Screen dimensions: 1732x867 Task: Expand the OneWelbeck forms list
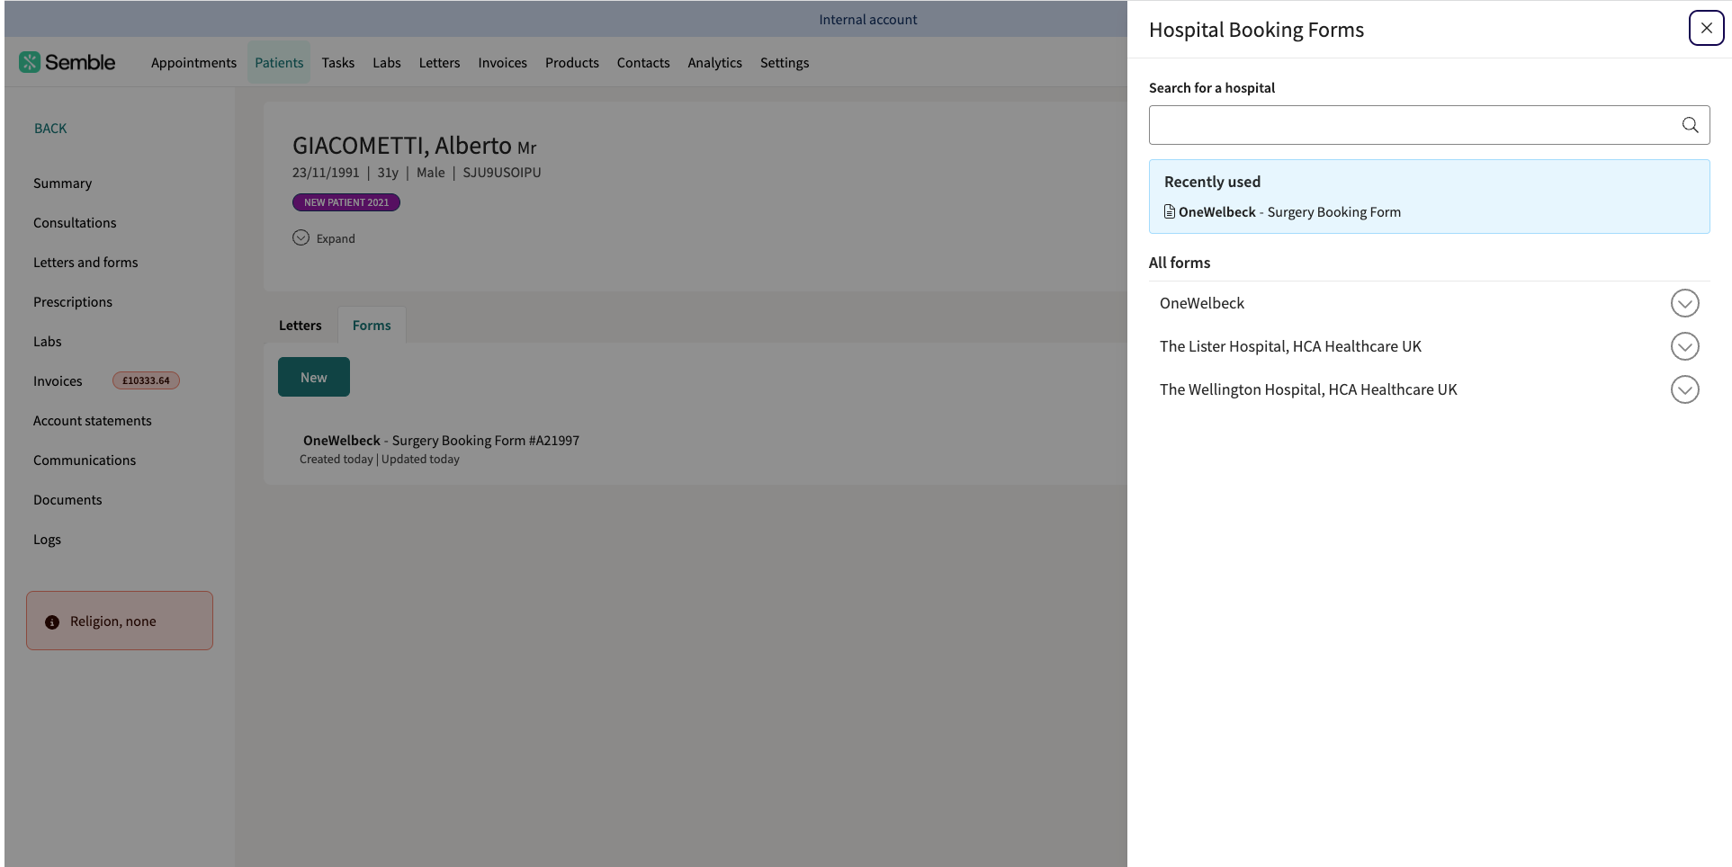click(1684, 303)
